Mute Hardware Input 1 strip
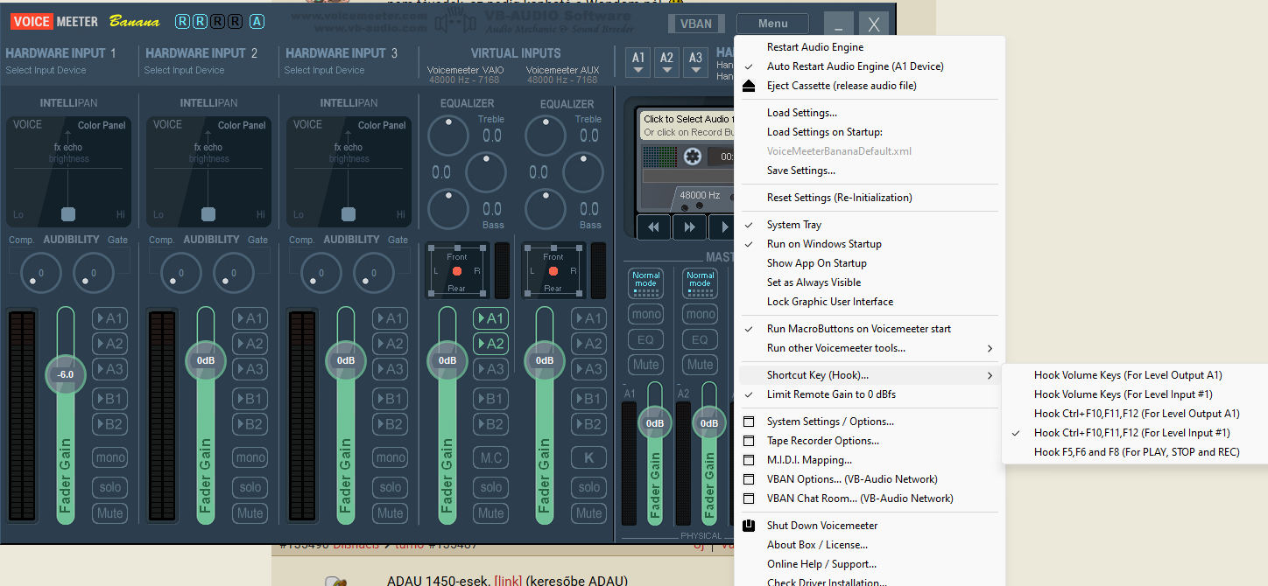The image size is (1268, 586). click(109, 513)
